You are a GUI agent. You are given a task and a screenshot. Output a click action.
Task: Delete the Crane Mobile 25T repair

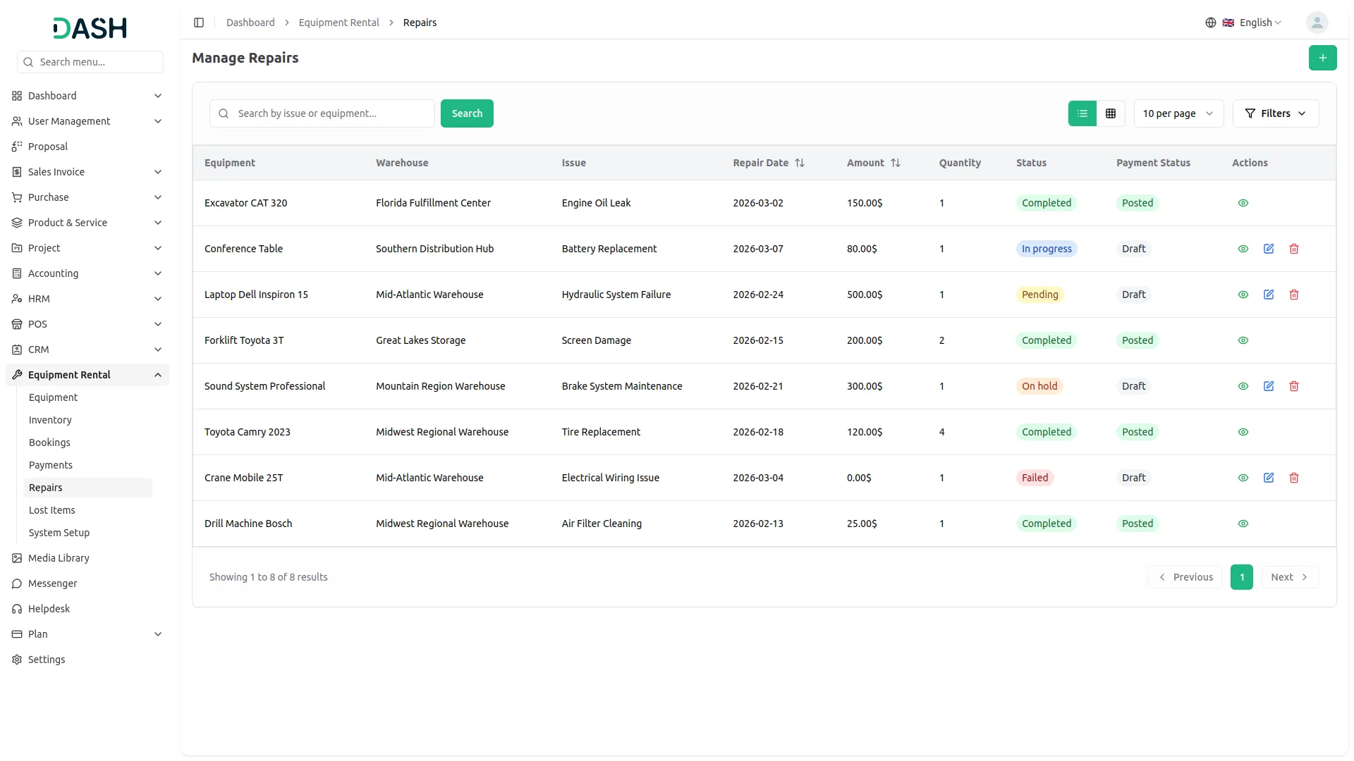pyautogui.click(x=1293, y=478)
